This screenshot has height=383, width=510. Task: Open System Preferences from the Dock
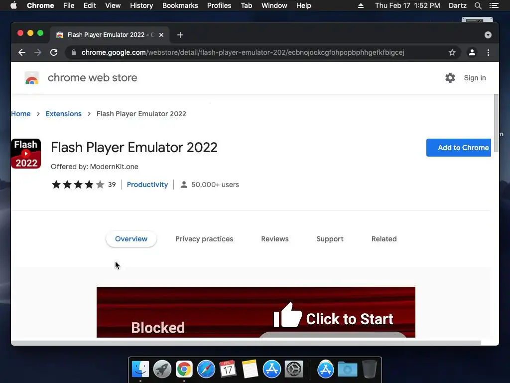point(294,370)
